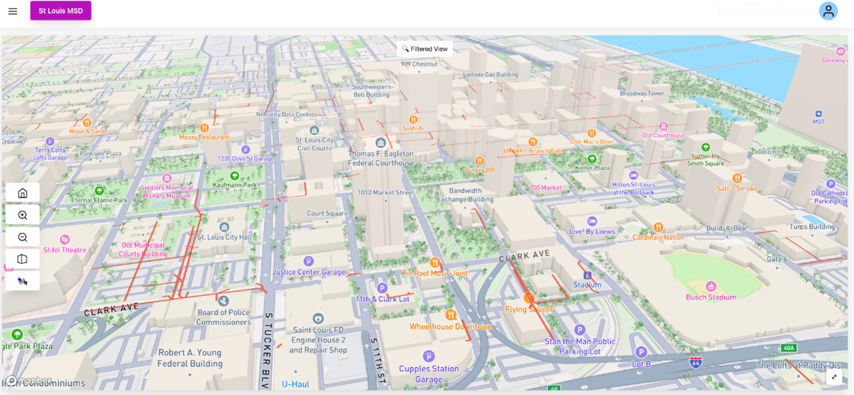Viewport: 854px width, 395px height.
Task: Click the Robert A. Young Federal Building label
Action: point(191,358)
